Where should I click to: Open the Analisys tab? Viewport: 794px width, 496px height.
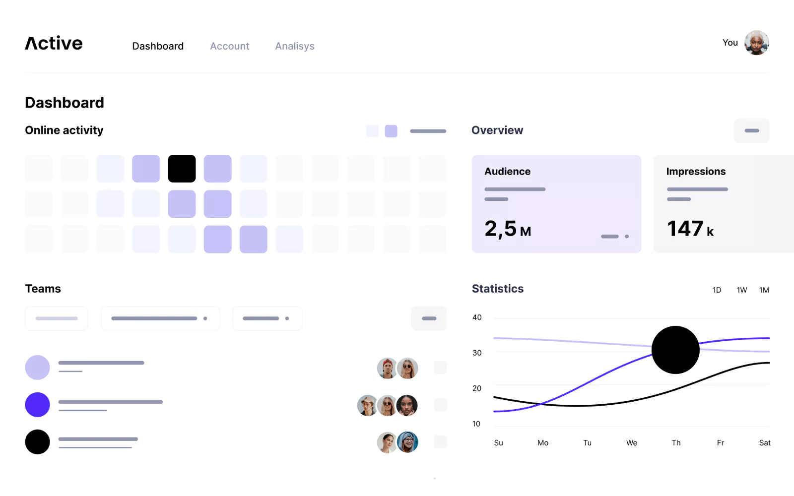coord(295,46)
